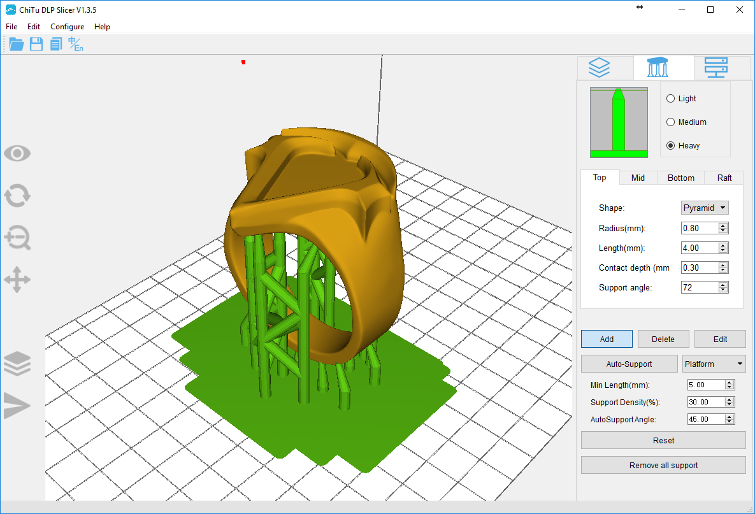
Task: Click the paper plane send icon
Action: point(17,405)
